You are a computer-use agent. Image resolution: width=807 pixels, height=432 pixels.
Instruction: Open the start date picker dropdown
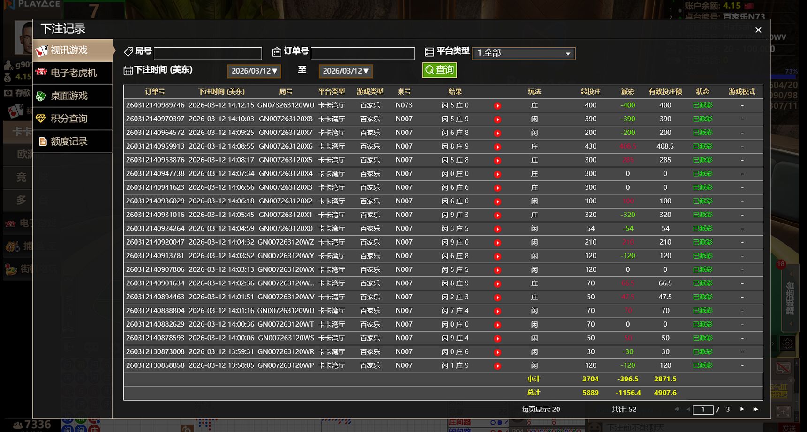pos(254,71)
